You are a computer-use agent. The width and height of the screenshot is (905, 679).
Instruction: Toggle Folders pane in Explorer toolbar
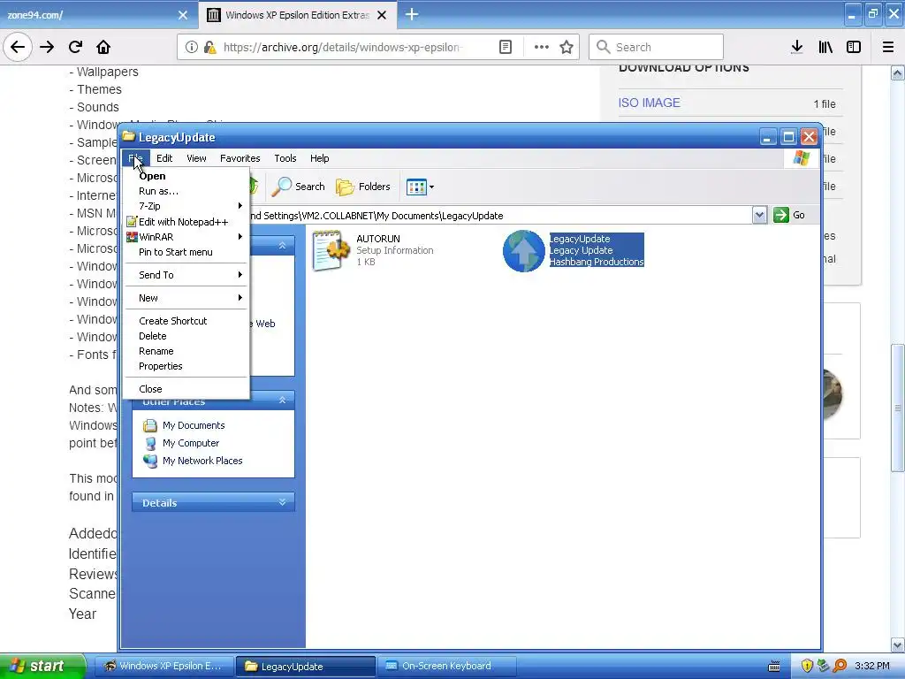pos(363,187)
